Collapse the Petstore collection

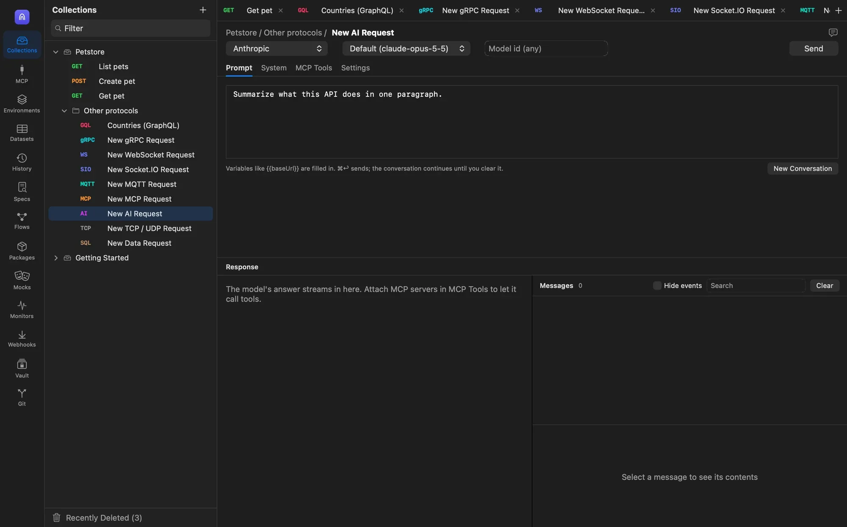55,52
